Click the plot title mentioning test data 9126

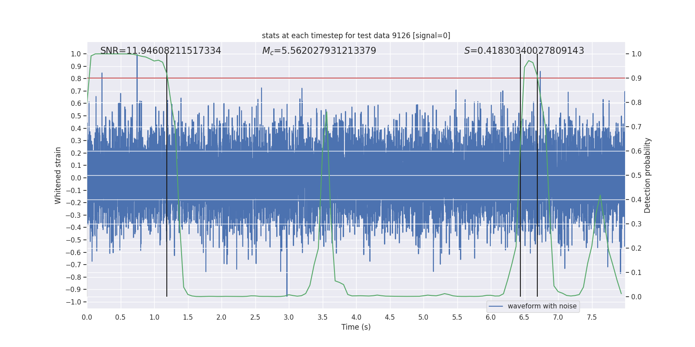click(356, 36)
